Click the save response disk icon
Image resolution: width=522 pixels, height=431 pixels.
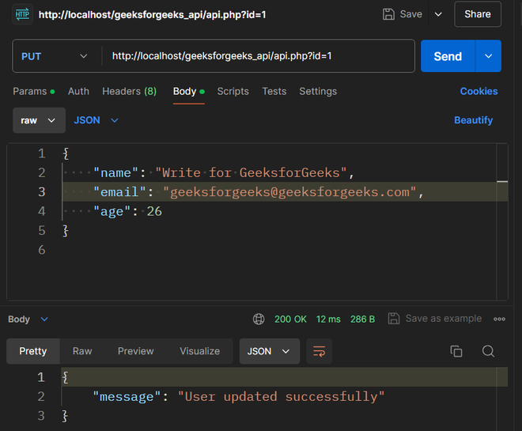tap(393, 319)
